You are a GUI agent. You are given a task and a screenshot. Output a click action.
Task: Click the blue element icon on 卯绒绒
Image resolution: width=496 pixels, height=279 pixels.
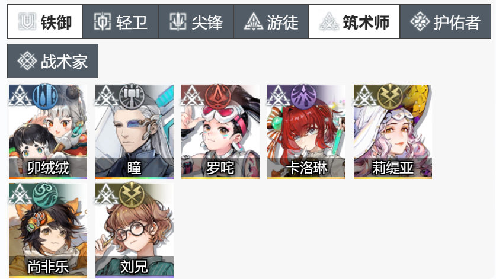(45, 96)
